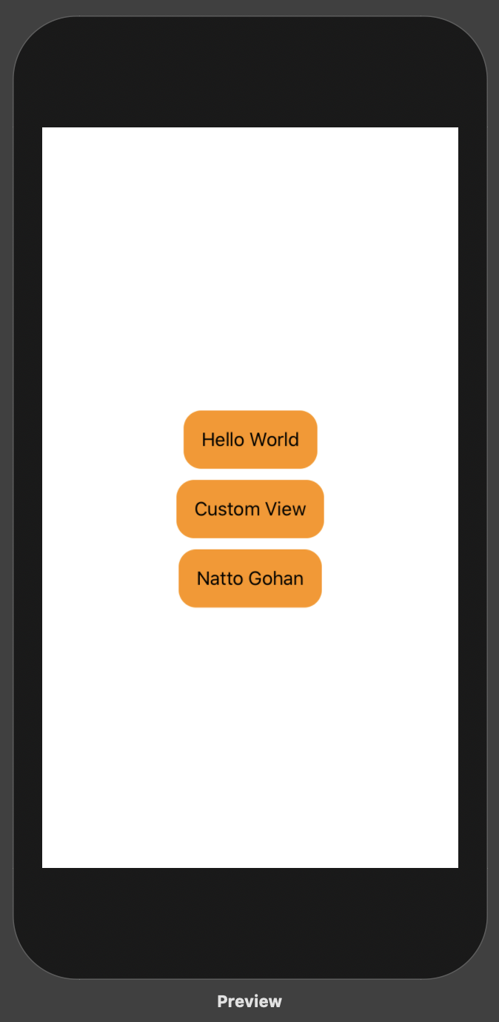This screenshot has height=1022, width=499.
Task: Tap the Custom View orange button
Action: pyautogui.click(x=250, y=509)
